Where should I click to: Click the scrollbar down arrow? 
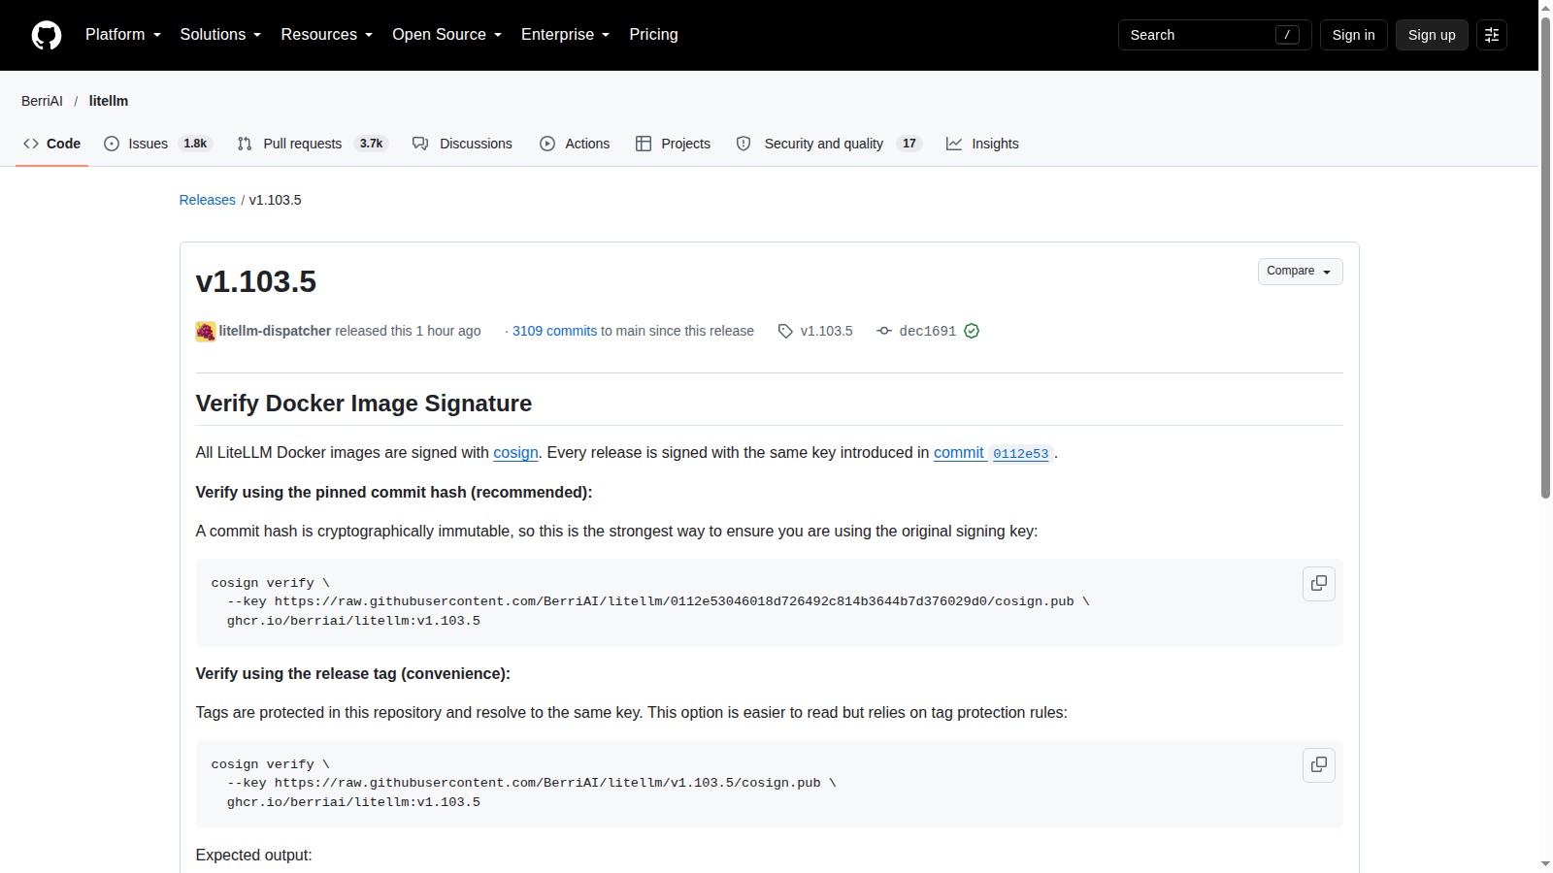(1545, 863)
